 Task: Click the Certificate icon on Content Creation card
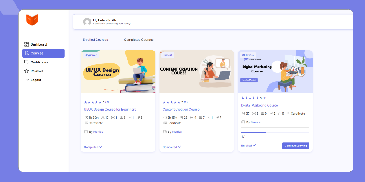(165, 123)
